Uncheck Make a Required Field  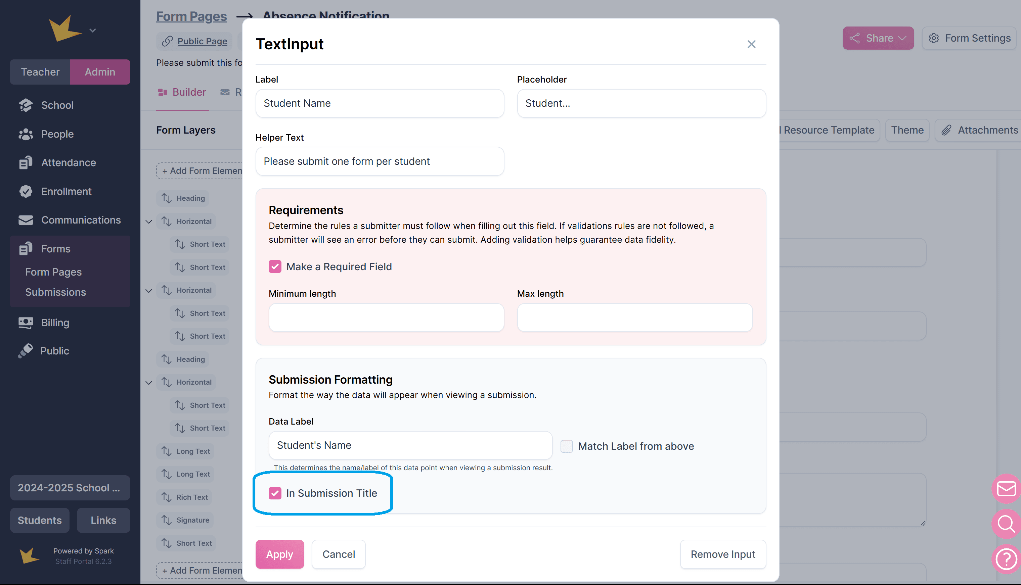275,267
